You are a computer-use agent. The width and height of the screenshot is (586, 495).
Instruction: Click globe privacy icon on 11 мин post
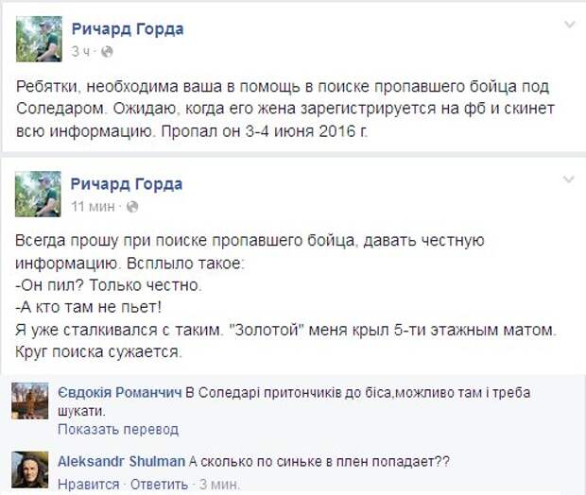(x=132, y=206)
